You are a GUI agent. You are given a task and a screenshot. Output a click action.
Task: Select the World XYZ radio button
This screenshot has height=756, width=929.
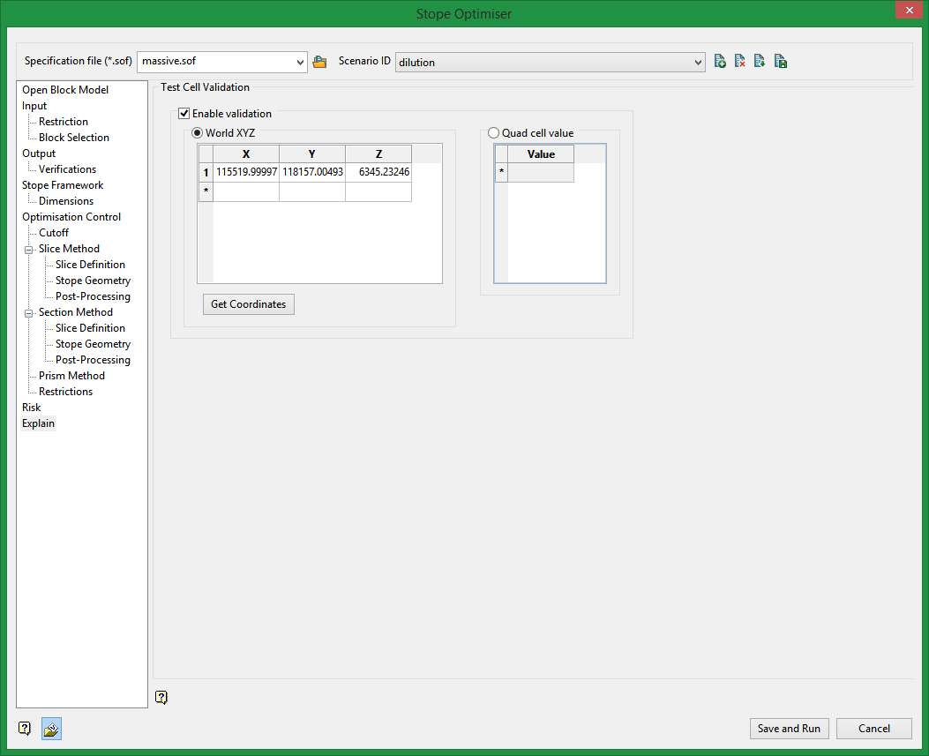pos(198,133)
